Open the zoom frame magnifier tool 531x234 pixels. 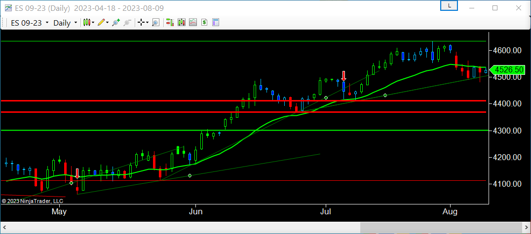(x=155, y=23)
